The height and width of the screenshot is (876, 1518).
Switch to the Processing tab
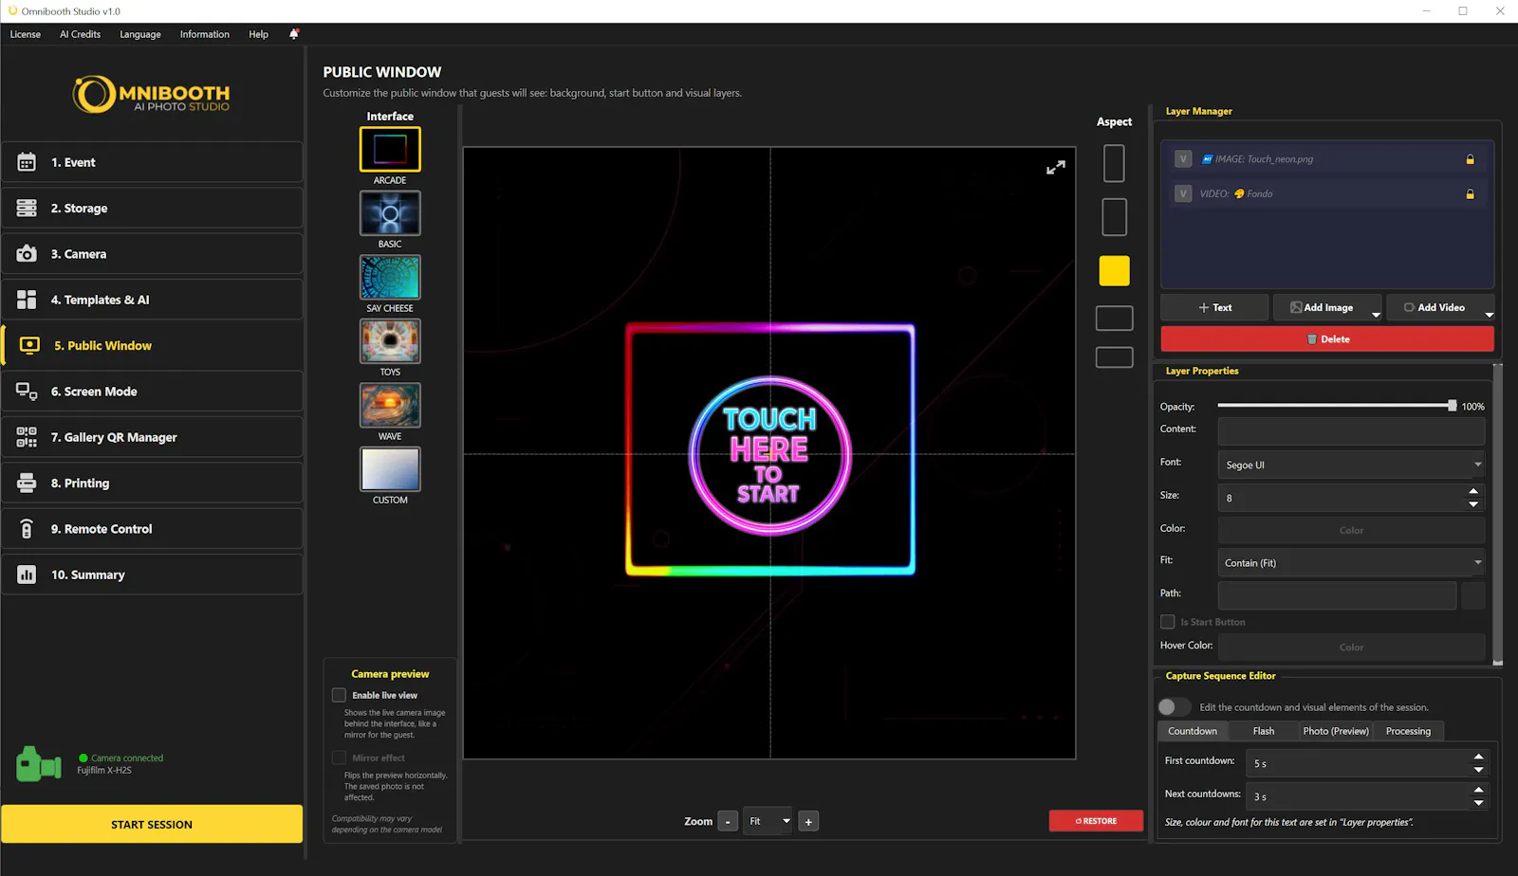(1408, 731)
